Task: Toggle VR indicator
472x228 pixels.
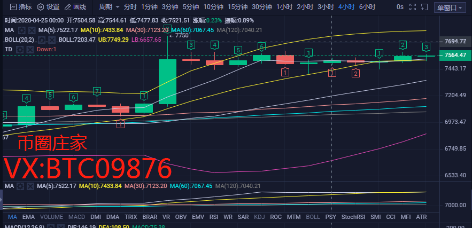Action: [166, 217]
